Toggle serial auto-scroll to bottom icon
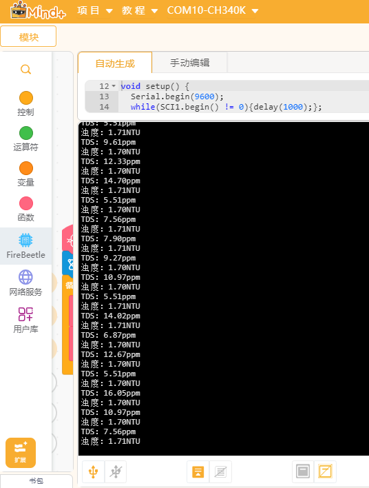Image resolution: width=369 pixels, height=488 pixels. (198, 471)
